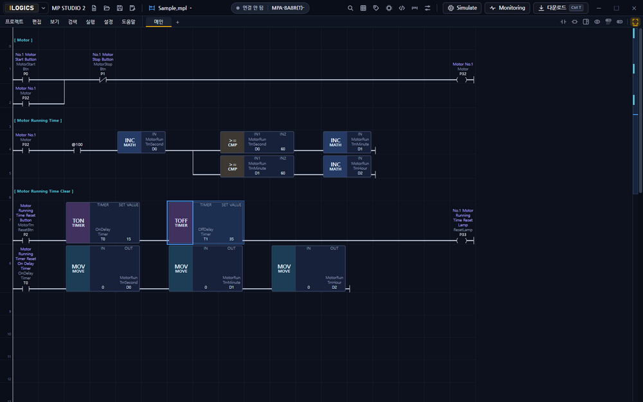Toggle the tag pill display icon
The image size is (643, 402).
click(x=620, y=22)
